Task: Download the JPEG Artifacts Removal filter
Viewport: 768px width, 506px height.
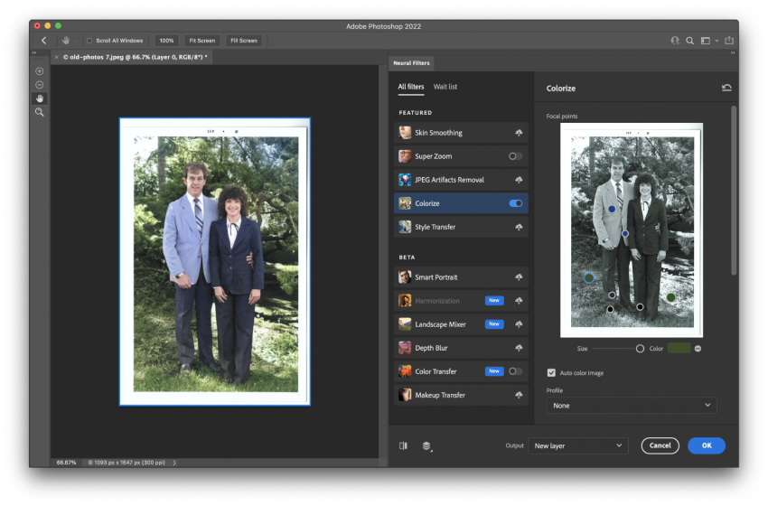Action: [519, 180]
